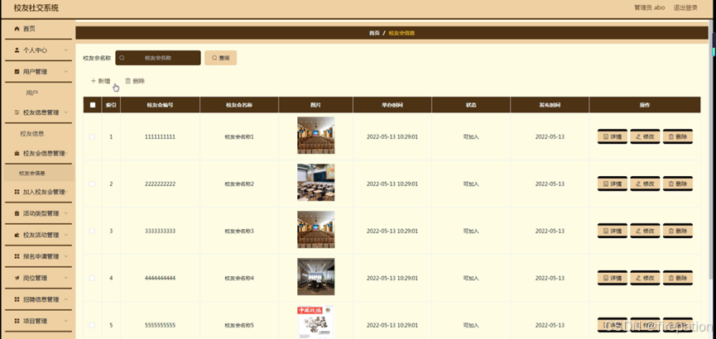Click the paper-plane icon beside 岗位管理

point(17,278)
